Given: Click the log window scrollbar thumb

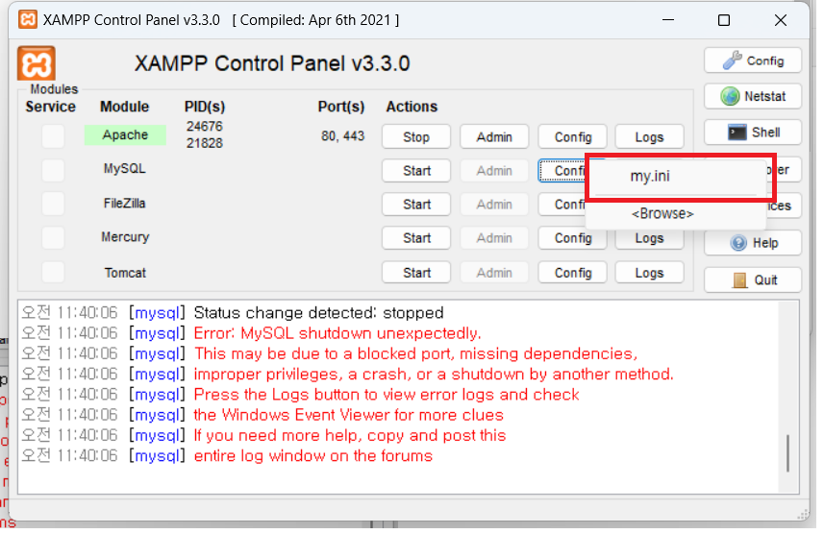Looking at the screenshot, I should click(787, 452).
